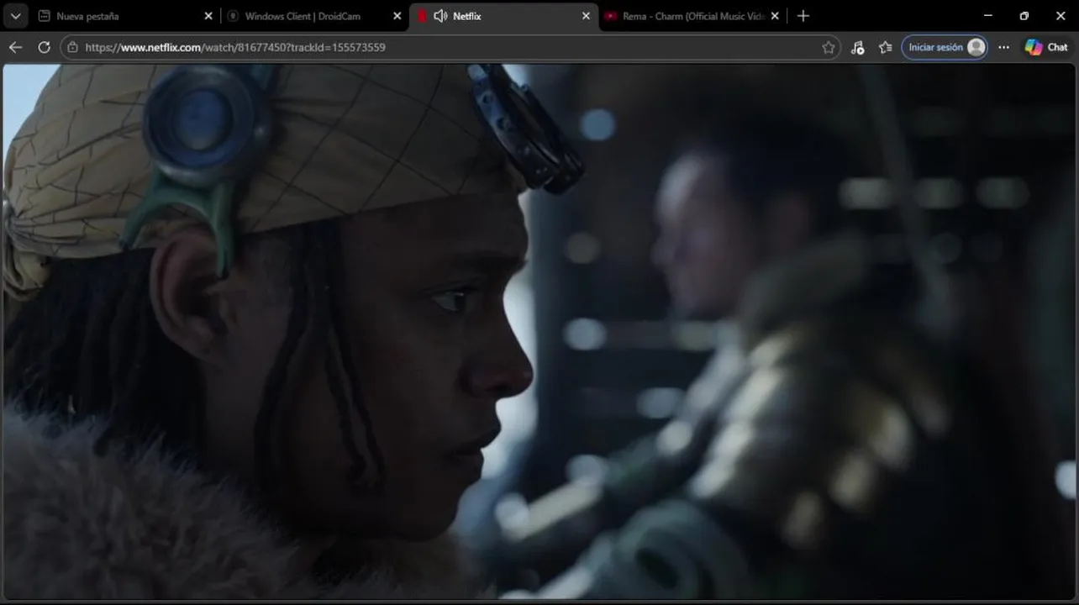
Task: Close the Rema - Charm tab
Action: (x=775, y=16)
